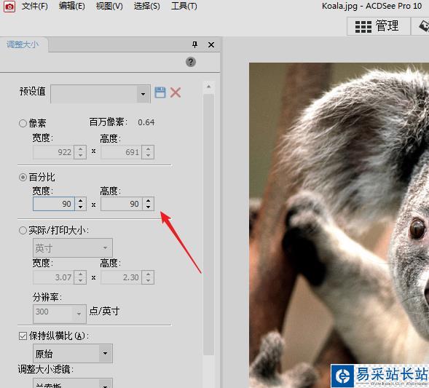The width and height of the screenshot is (429, 388).
Task: Increase print width 3.07 with up arrow
Action: point(80,274)
